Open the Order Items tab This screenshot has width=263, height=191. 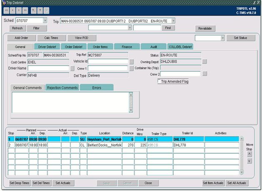pos(100,47)
